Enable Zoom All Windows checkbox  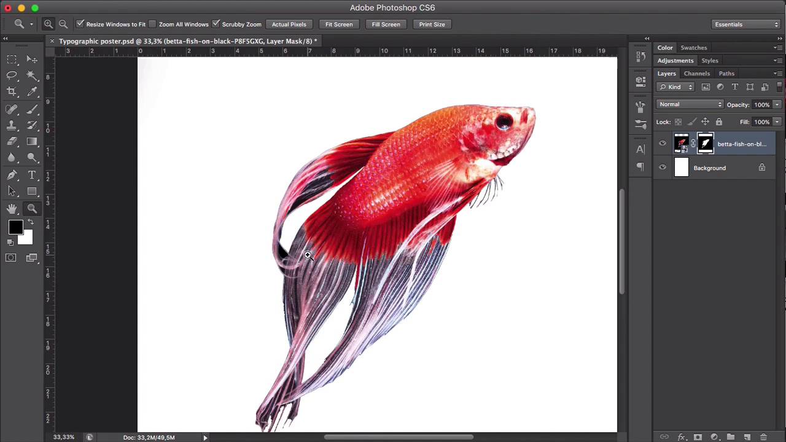click(152, 24)
